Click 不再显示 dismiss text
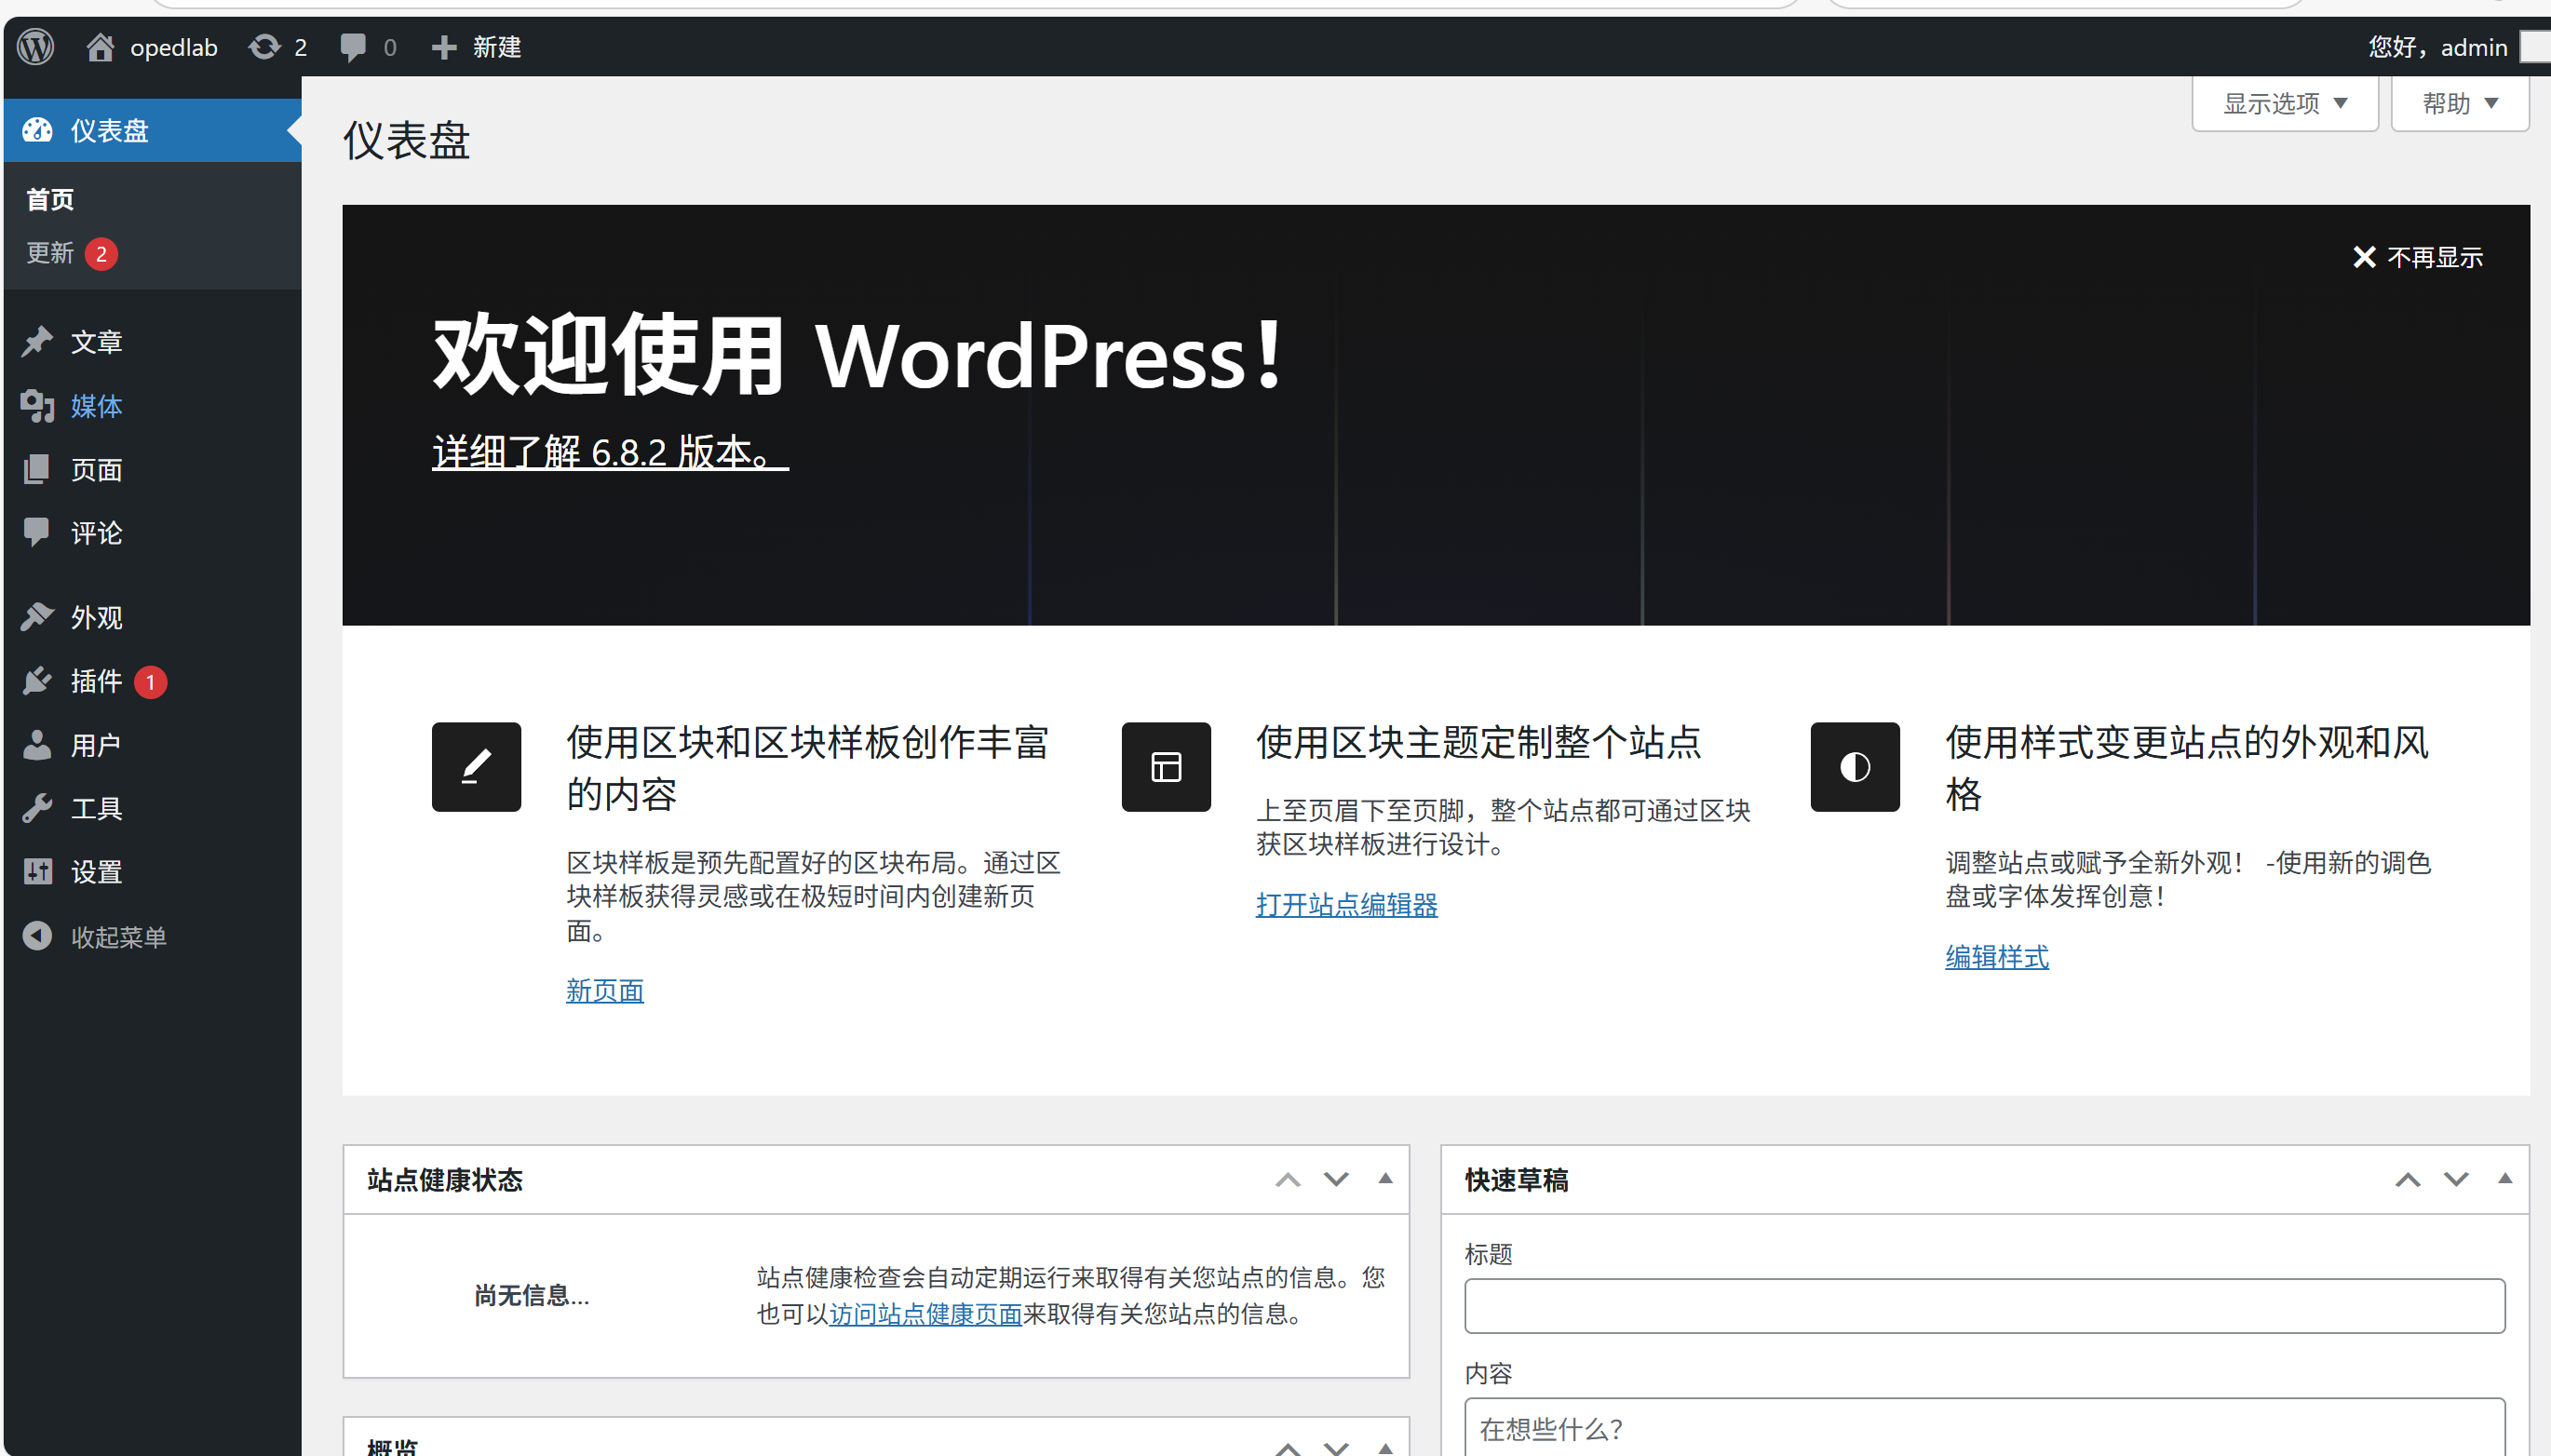The width and height of the screenshot is (2551, 1456). (2435, 257)
